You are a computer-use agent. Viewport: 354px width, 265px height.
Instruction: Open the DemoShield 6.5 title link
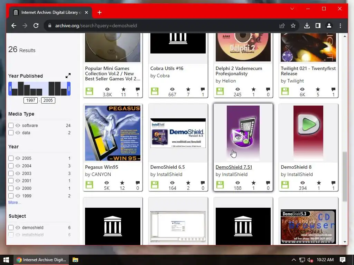point(168,167)
